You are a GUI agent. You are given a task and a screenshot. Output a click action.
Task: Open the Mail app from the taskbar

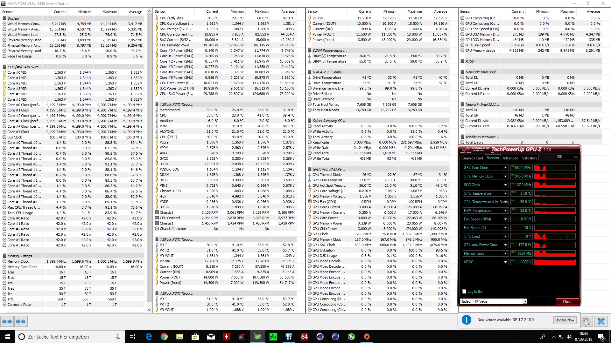click(x=211, y=337)
